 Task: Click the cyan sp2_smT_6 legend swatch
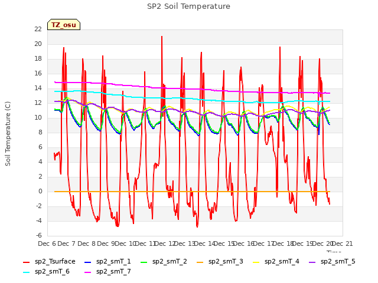click(x=26, y=272)
